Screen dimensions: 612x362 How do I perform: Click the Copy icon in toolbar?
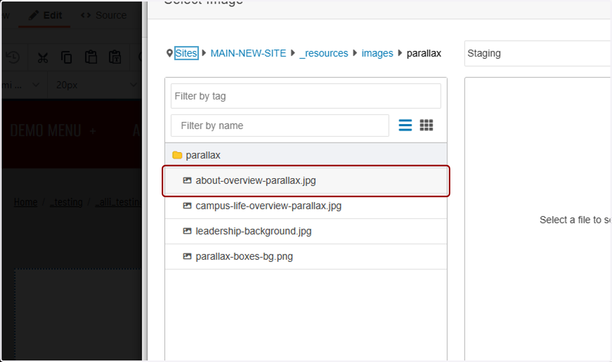point(66,57)
